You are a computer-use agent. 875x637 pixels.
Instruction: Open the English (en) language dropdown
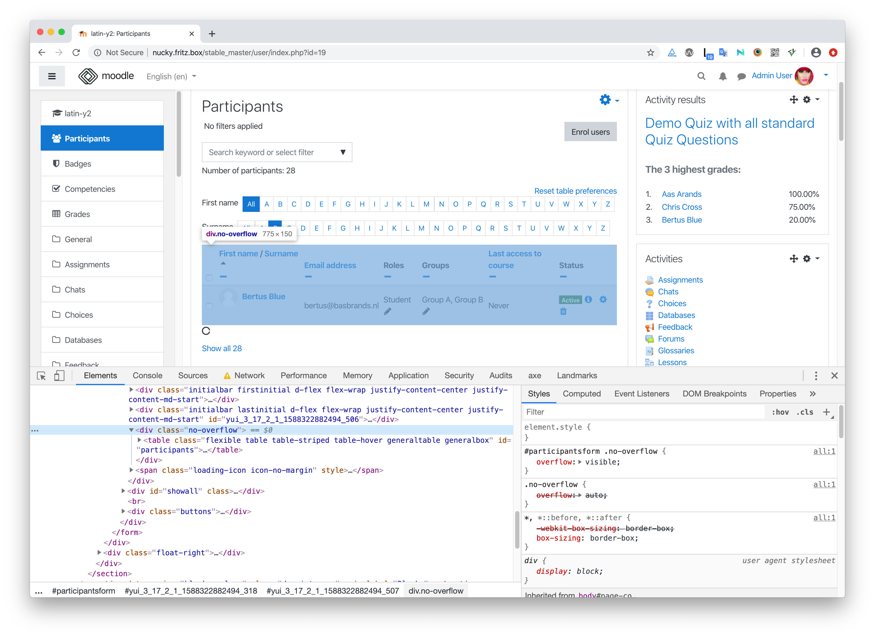tap(171, 76)
